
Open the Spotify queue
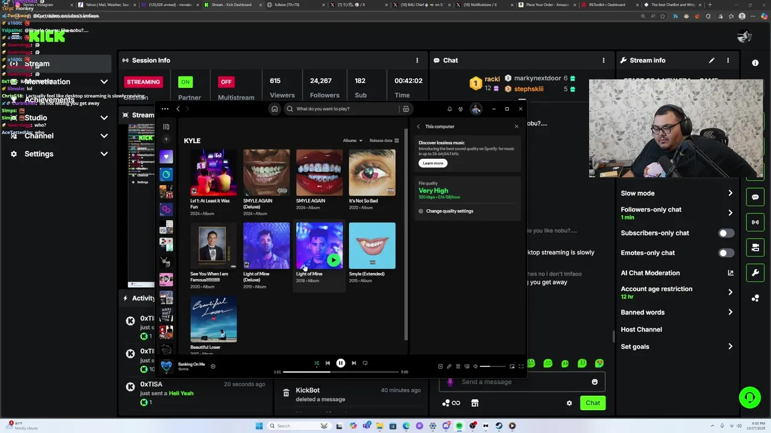pyautogui.click(x=458, y=366)
